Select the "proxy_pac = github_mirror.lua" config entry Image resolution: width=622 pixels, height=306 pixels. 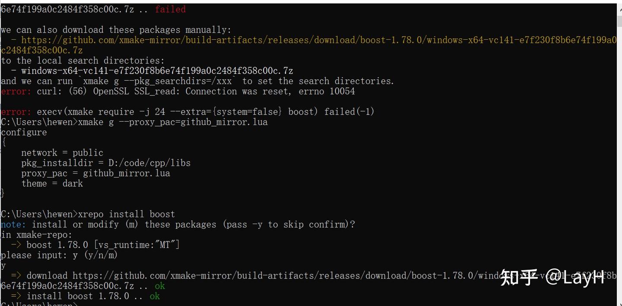[x=95, y=173]
